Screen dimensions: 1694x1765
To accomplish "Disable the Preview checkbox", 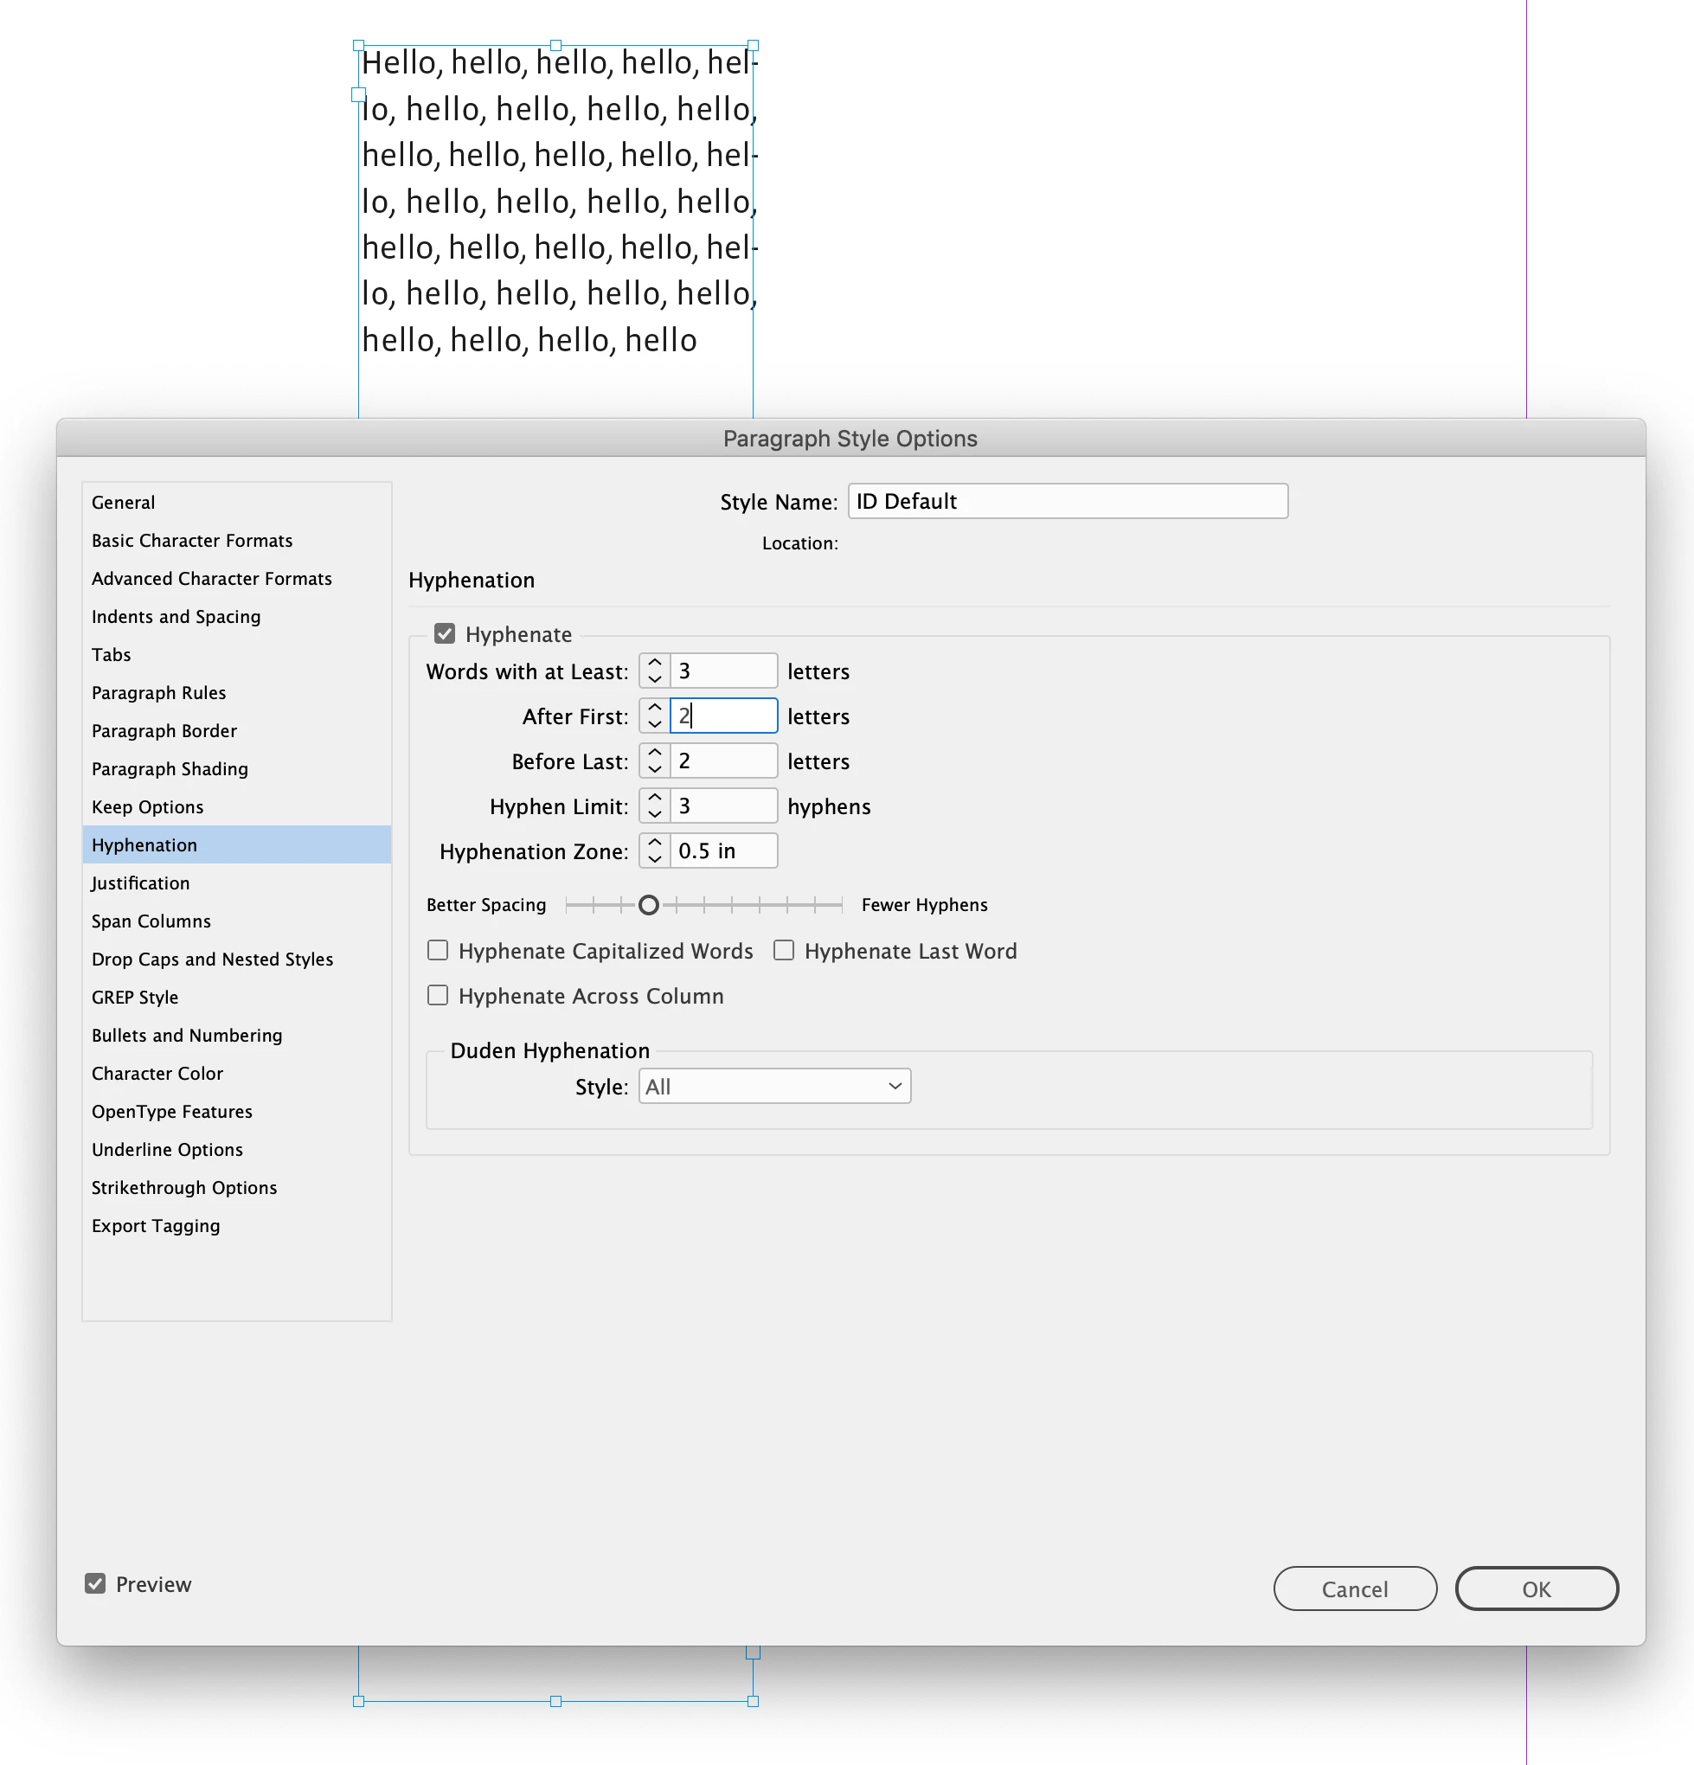I will (95, 1584).
